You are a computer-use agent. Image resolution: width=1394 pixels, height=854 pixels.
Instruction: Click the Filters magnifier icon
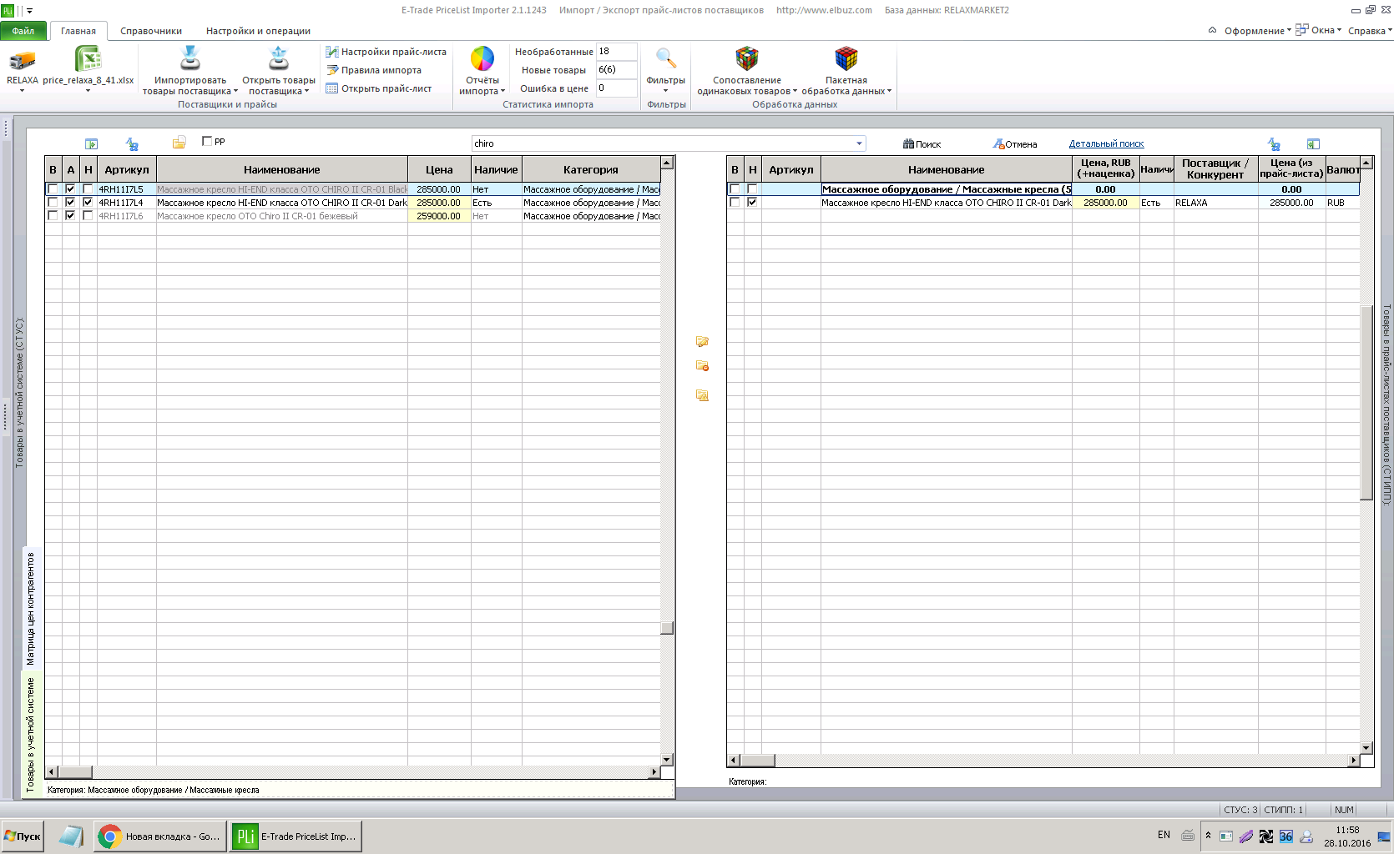pyautogui.click(x=665, y=58)
